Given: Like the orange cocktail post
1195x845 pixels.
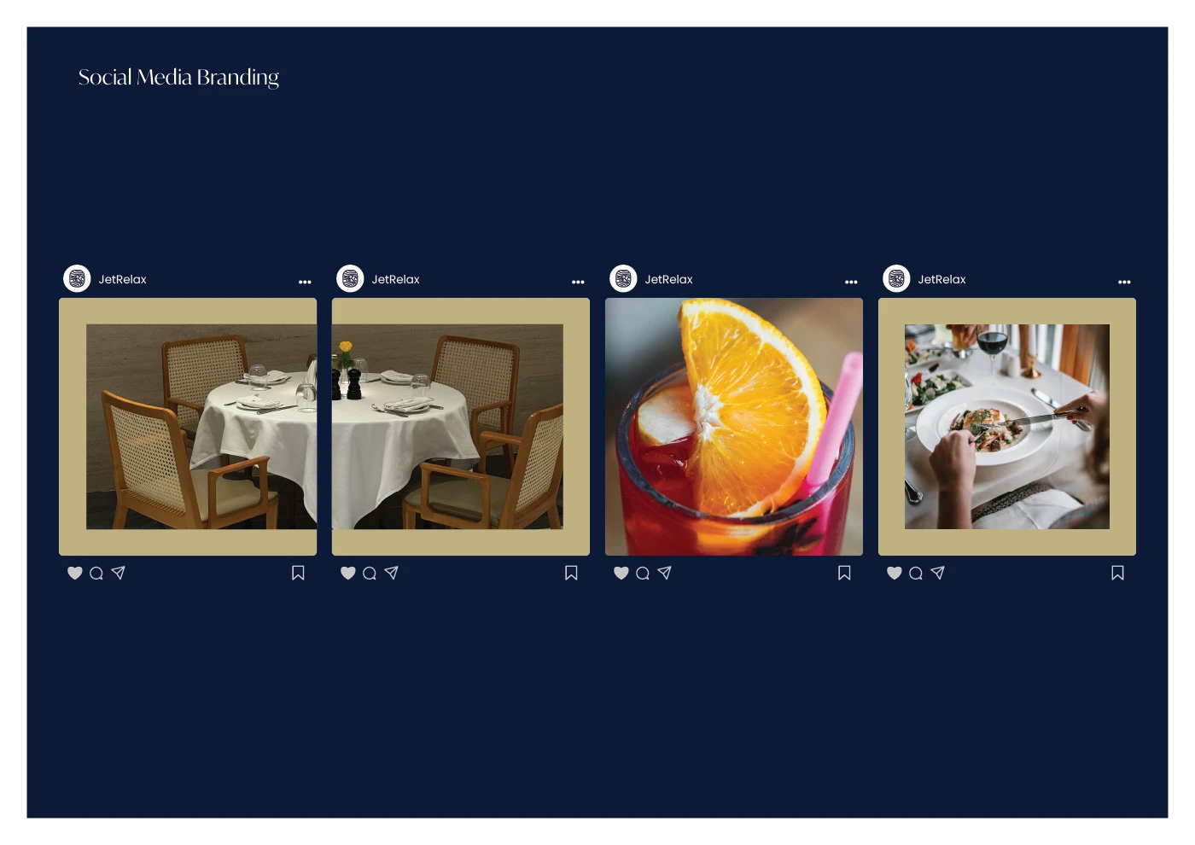Looking at the screenshot, I should click(621, 573).
